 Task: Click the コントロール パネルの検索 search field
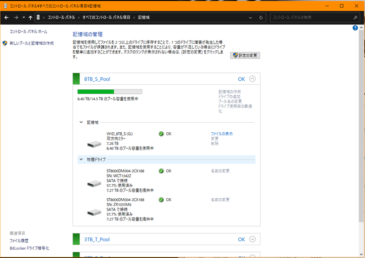pyautogui.click(x=313, y=17)
